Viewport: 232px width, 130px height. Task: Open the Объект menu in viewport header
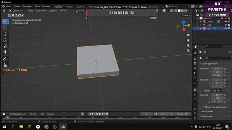tap(63, 10)
